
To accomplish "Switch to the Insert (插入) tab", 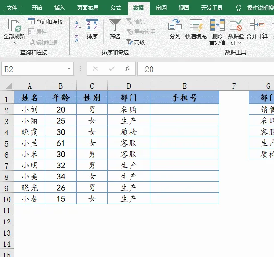I will click(x=60, y=8).
